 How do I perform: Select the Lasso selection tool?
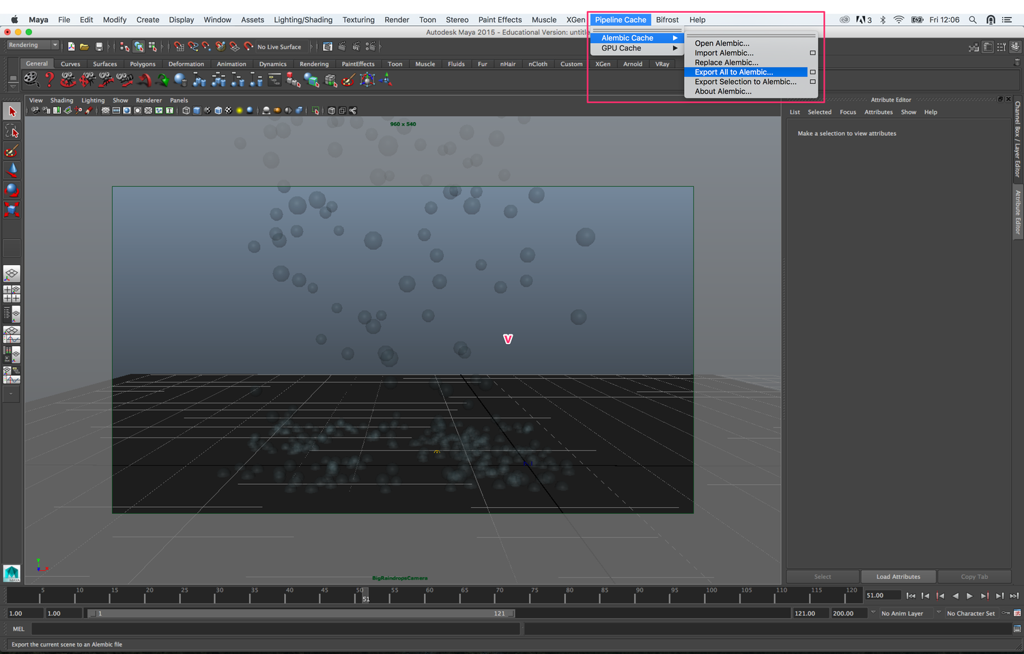pos(12,131)
